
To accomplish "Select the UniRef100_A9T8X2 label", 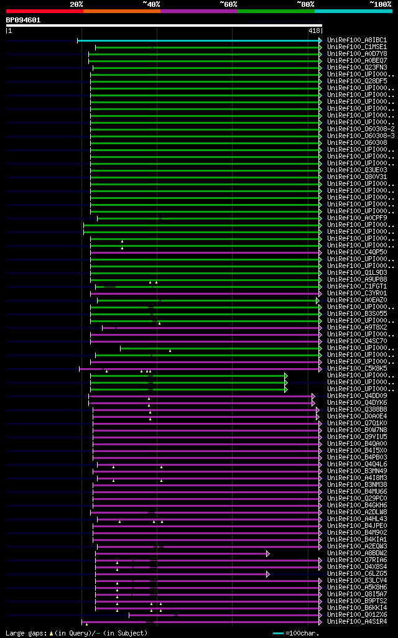I will pyautogui.click(x=357, y=328).
